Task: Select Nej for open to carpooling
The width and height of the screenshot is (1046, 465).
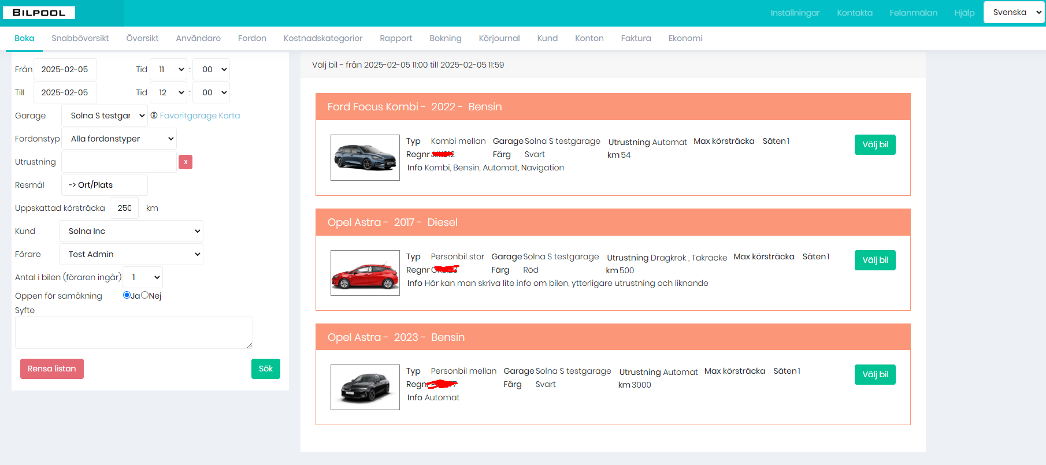Action: (145, 295)
